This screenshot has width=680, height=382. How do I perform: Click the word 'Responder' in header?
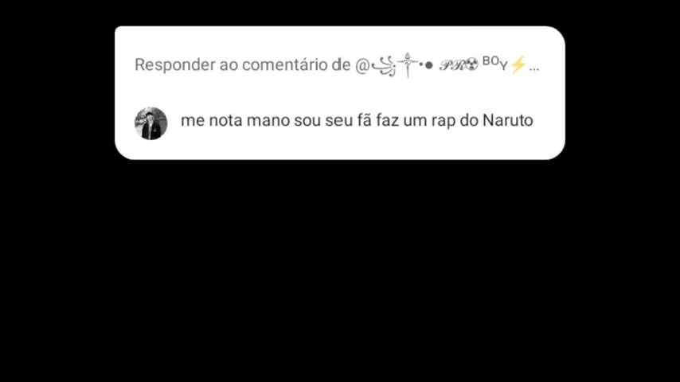click(174, 65)
